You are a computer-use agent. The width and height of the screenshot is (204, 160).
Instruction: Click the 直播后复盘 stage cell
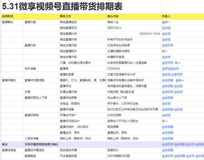[12, 150]
